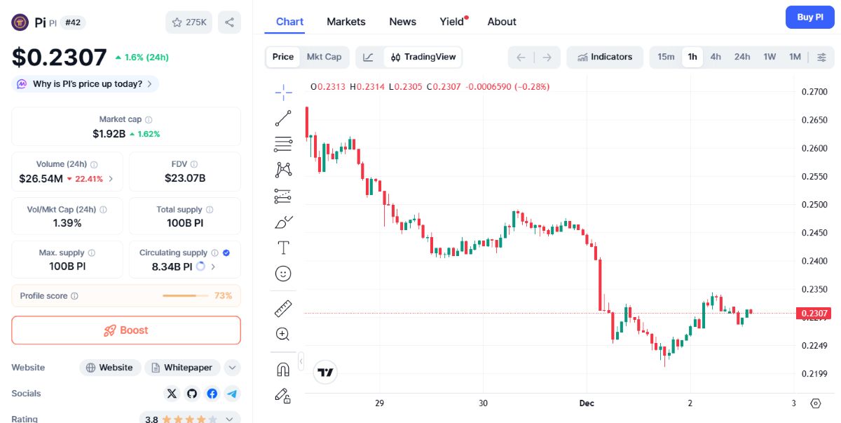Screen dimensions: 841x423
Task: Set interval to 1W
Action: pos(770,57)
